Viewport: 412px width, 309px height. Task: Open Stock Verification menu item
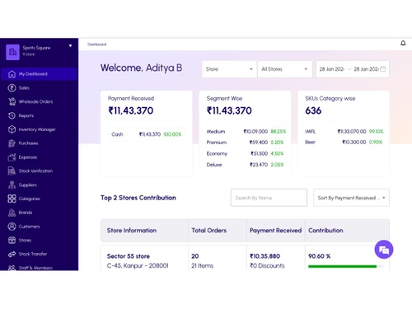(39, 171)
